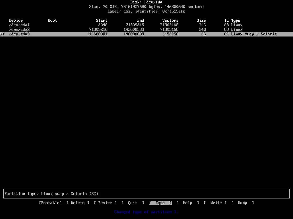
Task: Click the Boot column header
Action: coord(53,20)
